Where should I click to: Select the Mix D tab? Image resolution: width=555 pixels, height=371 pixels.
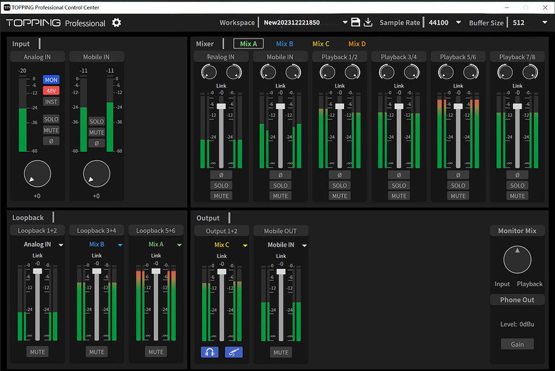357,44
